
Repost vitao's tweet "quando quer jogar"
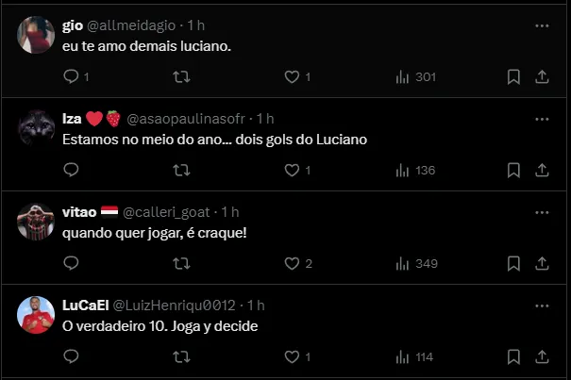click(181, 264)
